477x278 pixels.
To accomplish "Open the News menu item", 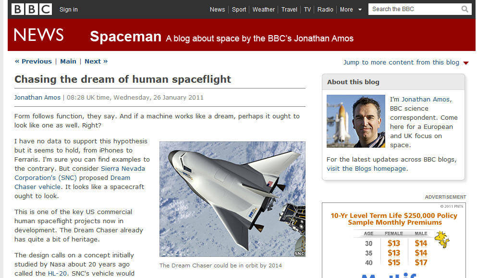I will (217, 10).
